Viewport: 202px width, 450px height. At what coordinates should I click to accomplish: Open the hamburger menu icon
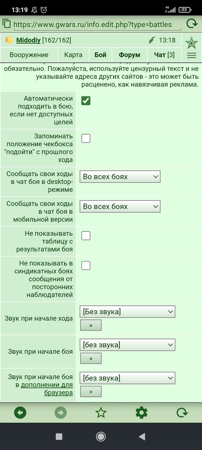tap(191, 55)
